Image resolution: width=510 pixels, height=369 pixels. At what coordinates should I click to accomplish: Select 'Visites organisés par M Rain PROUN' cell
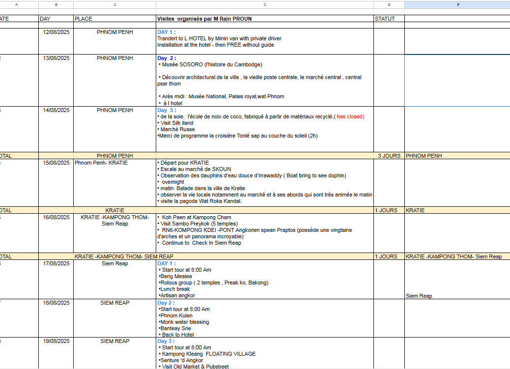tap(265, 19)
